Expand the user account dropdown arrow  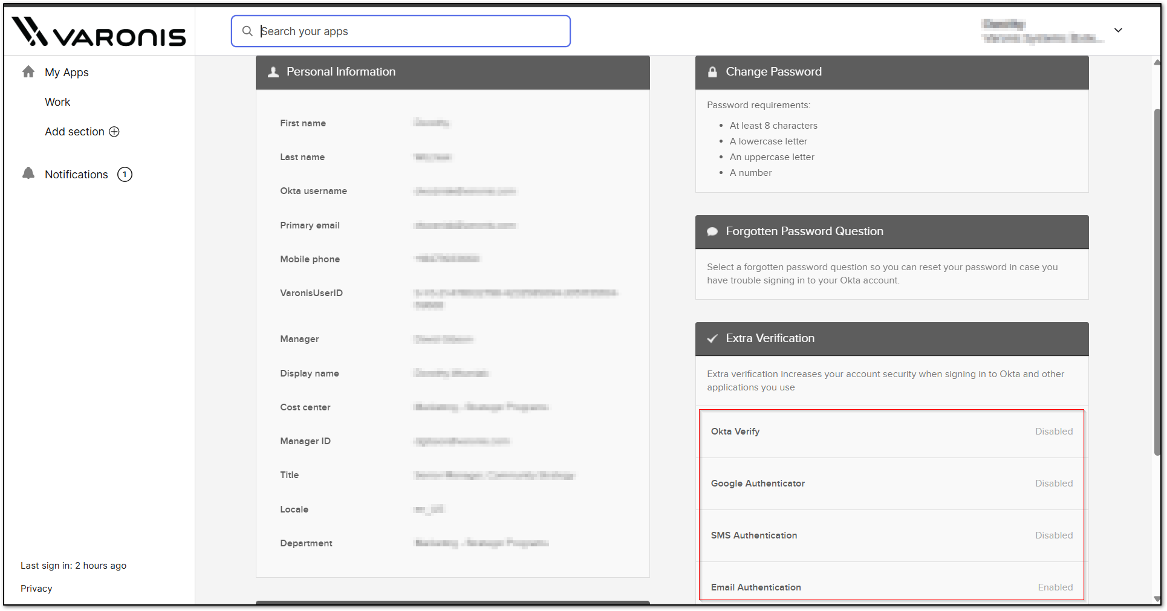(1118, 30)
